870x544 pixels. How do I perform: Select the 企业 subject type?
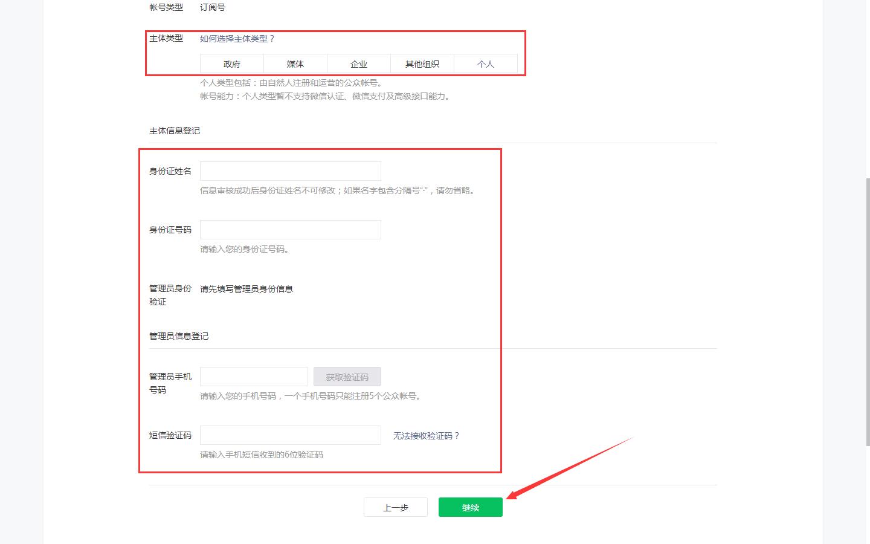358,63
